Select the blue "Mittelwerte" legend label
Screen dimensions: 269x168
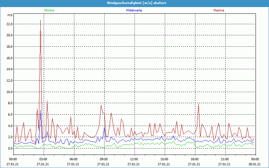pyautogui.click(x=134, y=10)
